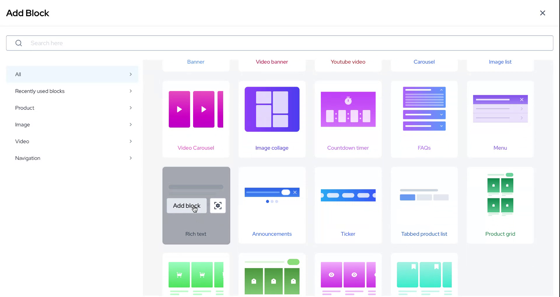Expand the Video category chevron
The width and height of the screenshot is (560, 297).
tap(131, 141)
